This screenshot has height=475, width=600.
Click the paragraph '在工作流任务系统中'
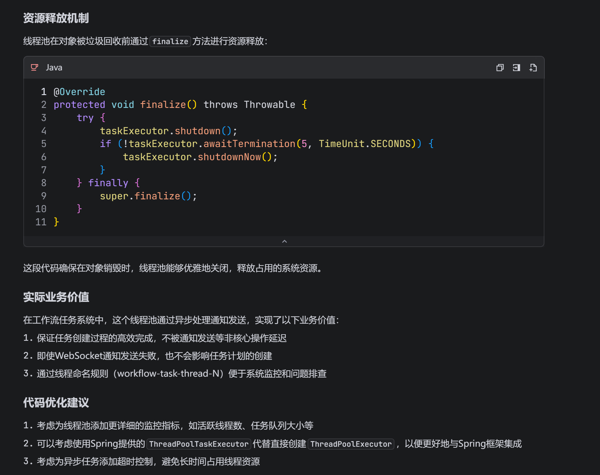coord(181,320)
